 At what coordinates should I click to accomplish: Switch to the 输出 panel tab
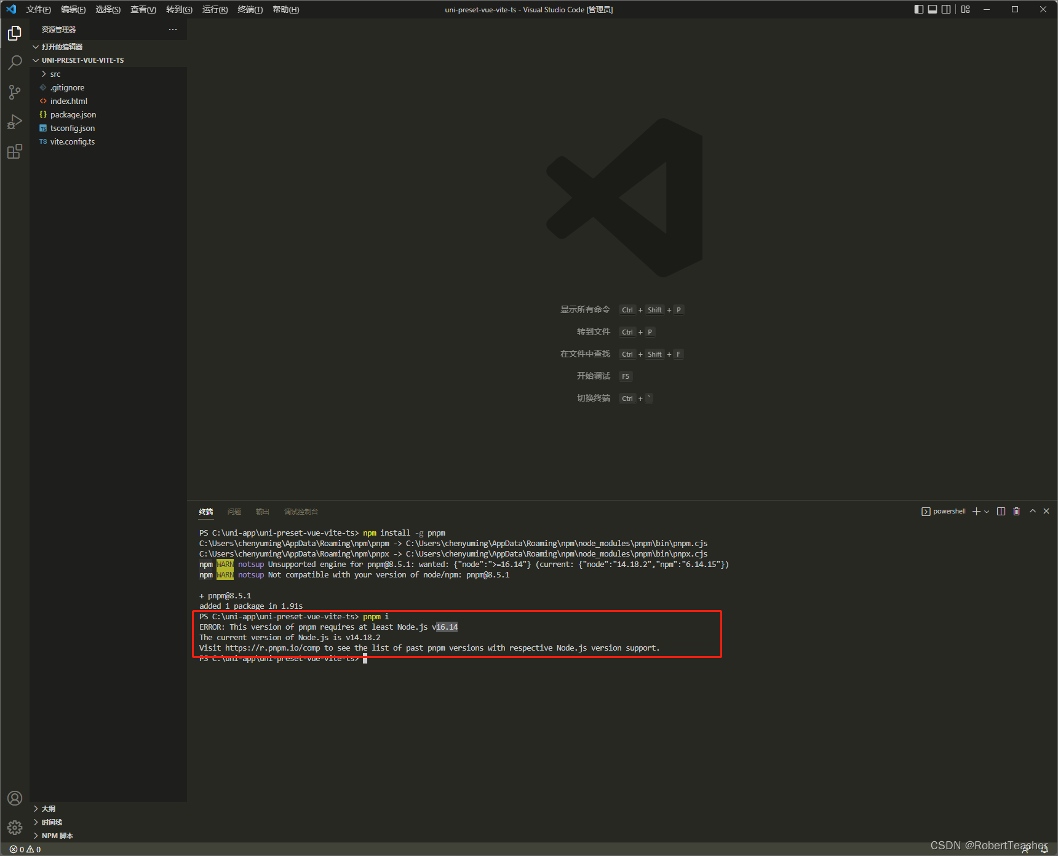tap(263, 512)
